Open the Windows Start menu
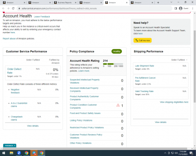 coord(4,153)
